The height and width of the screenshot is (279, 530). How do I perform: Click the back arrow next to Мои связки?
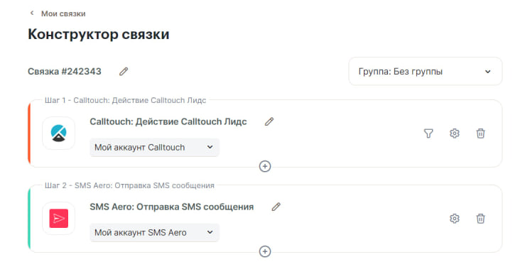click(x=32, y=13)
